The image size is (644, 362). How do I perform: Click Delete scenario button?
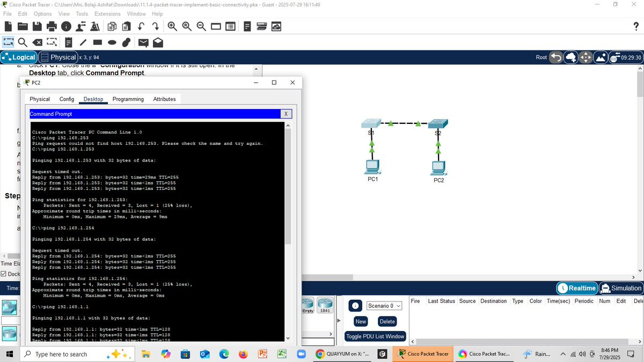click(x=387, y=322)
